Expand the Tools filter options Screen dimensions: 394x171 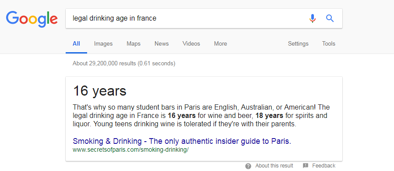[x=329, y=43]
